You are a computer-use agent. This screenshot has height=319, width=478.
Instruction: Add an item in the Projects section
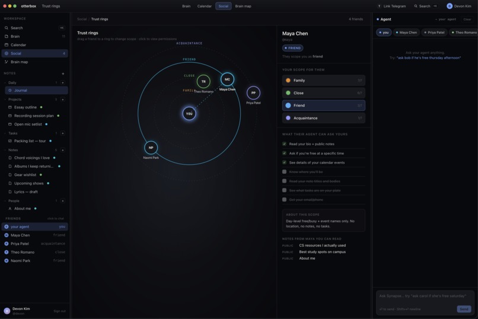[x=63, y=100]
